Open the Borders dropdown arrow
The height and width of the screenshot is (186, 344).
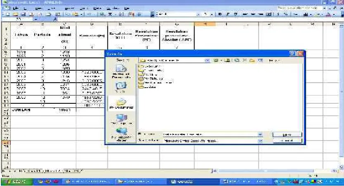tap(311, 14)
